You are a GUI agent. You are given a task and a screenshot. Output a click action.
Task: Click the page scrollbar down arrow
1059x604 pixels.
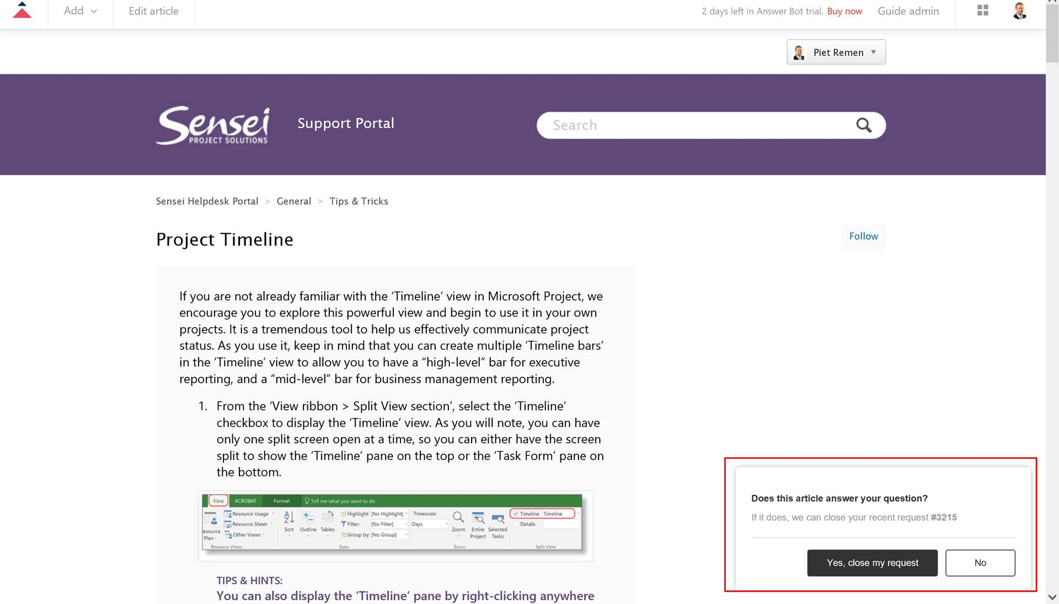(1052, 597)
